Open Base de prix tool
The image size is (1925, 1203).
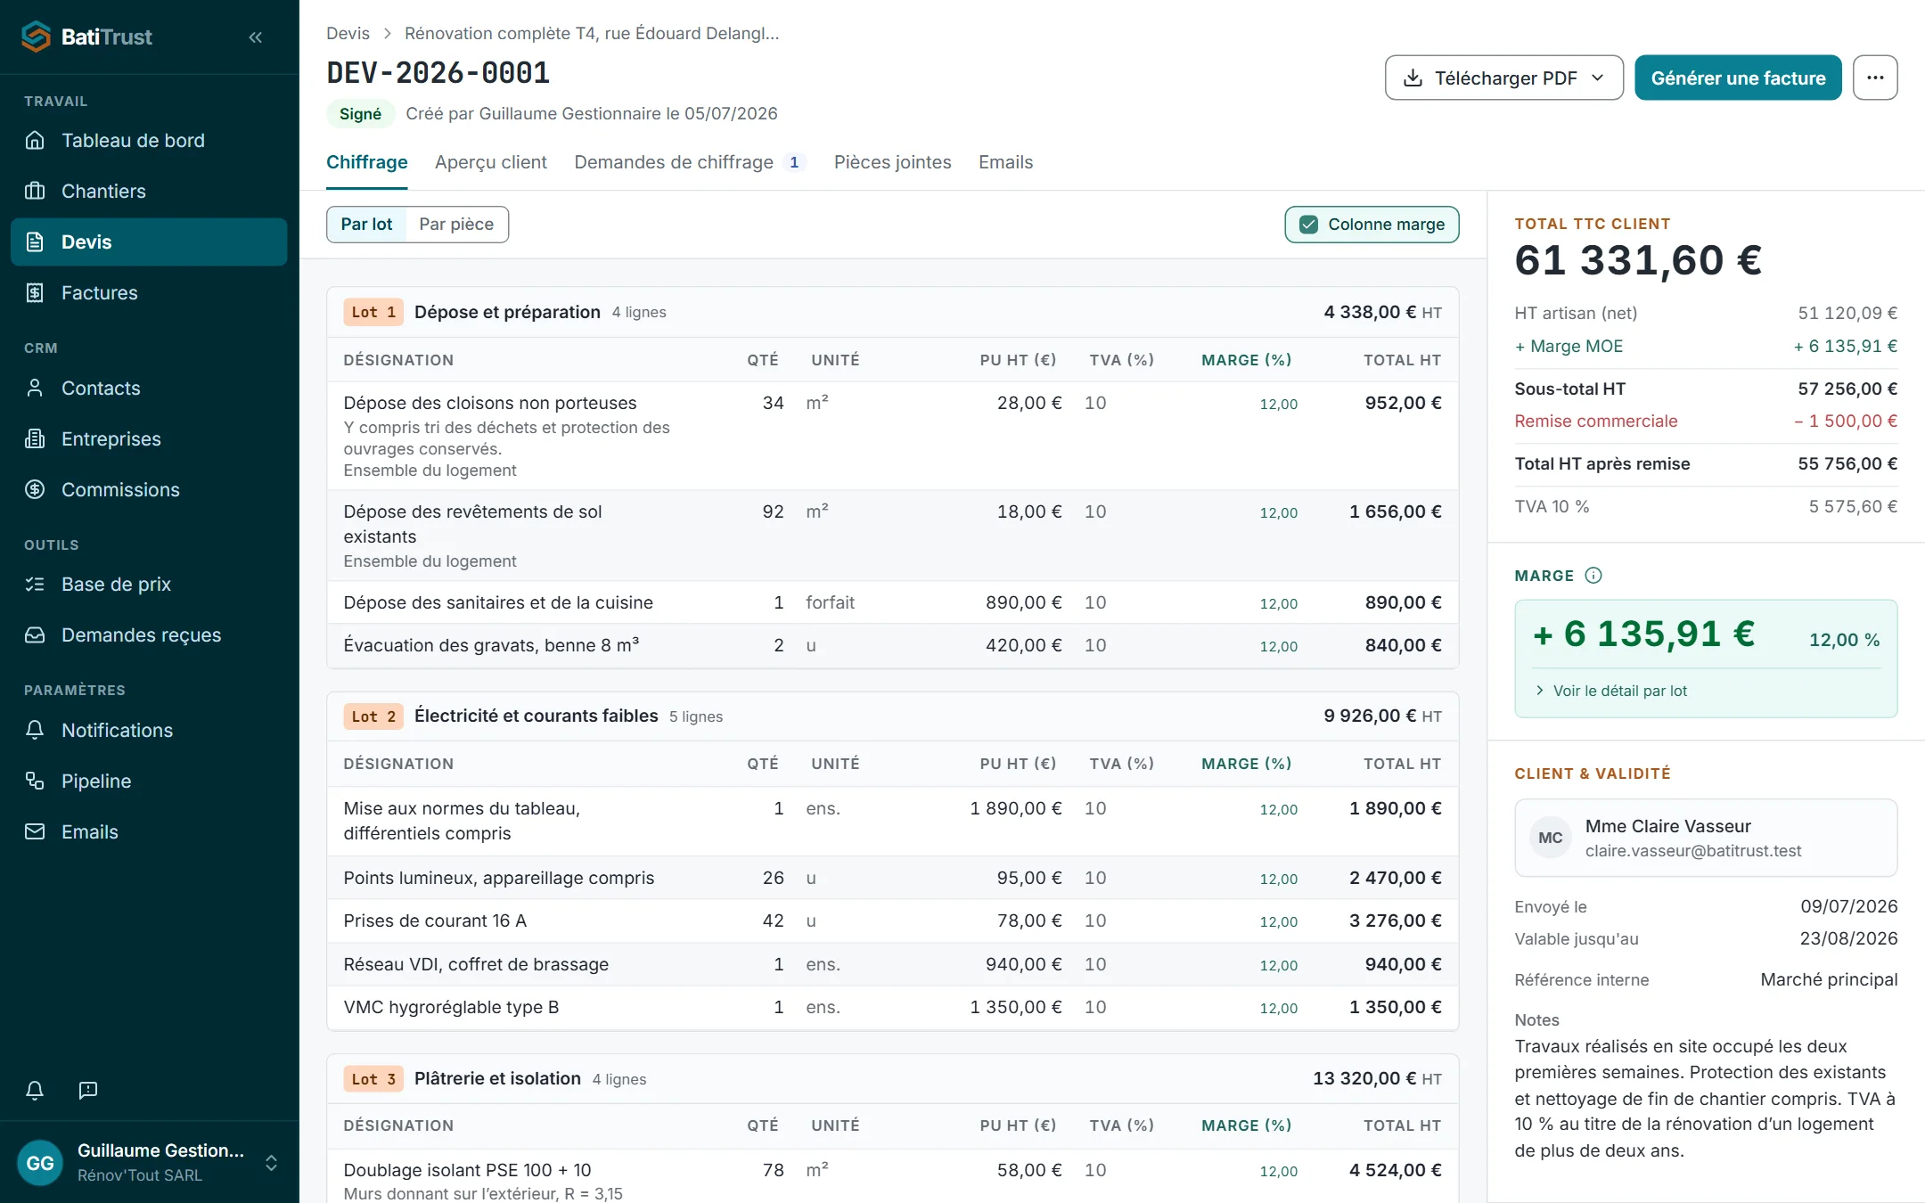point(149,585)
